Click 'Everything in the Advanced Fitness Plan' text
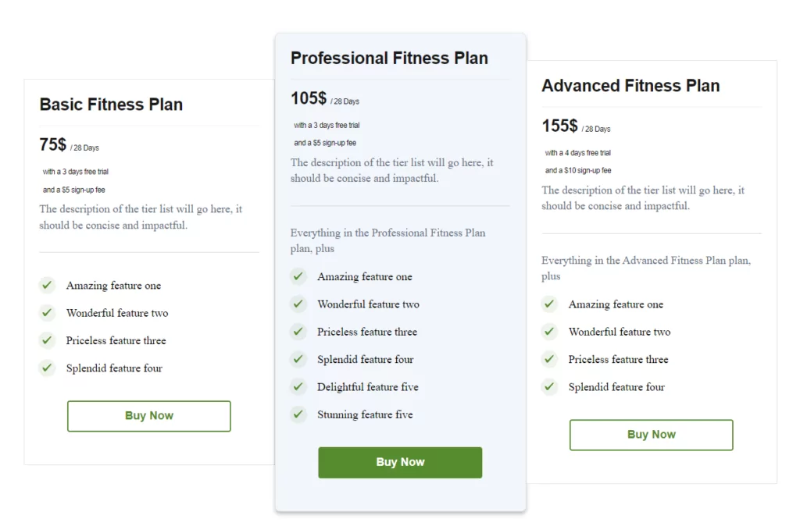The width and height of the screenshot is (800, 526). pos(645,261)
